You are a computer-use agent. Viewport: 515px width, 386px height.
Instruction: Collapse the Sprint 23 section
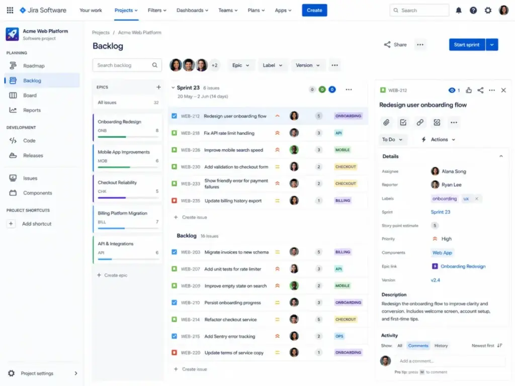173,87
